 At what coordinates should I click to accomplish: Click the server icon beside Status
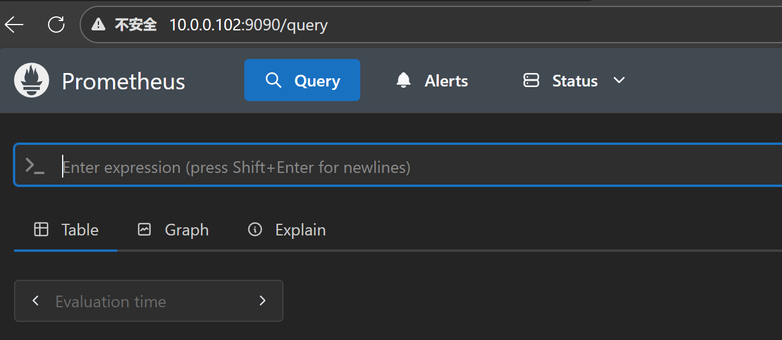pyautogui.click(x=531, y=80)
